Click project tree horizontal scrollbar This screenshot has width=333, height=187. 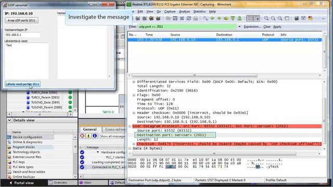[40, 114]
